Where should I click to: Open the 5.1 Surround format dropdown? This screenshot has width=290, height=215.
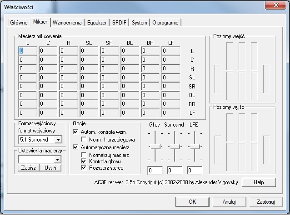(58, 140)
